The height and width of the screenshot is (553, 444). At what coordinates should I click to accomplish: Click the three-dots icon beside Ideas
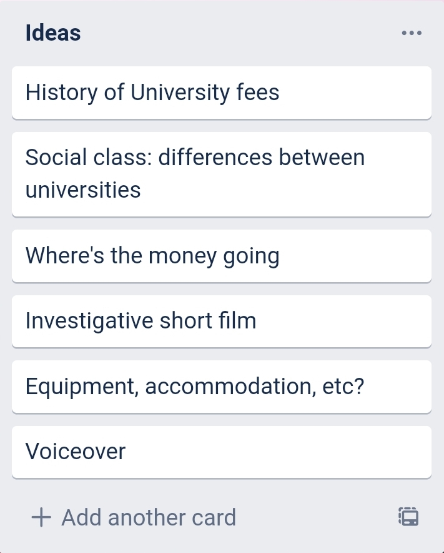click(412, 33)
